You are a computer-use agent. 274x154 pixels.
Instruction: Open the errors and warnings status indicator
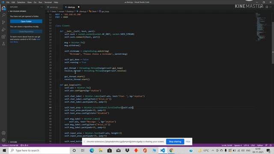[x=24, y=145]
